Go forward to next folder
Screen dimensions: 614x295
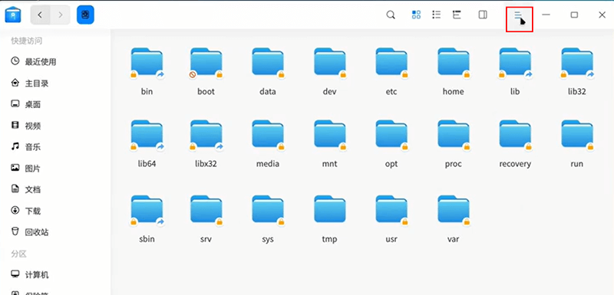pyautogui.click(x=60, y=15)
